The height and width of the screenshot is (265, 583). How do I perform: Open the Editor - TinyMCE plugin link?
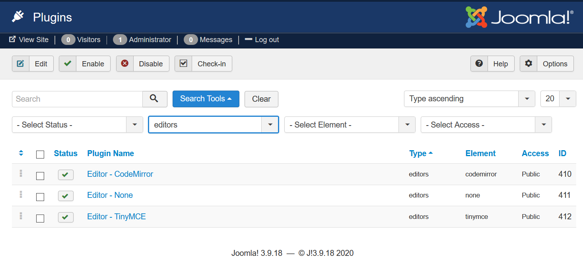[117, 217]
